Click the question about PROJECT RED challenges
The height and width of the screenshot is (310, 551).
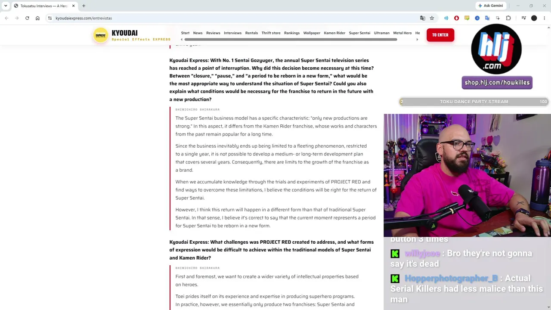272,250
